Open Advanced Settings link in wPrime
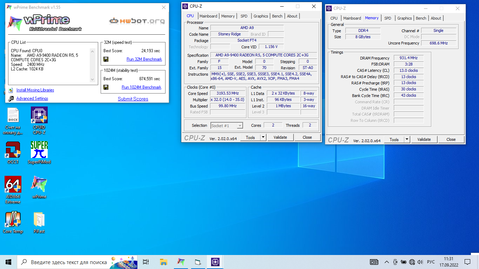479x269 pixels. [x=32, y=98]
